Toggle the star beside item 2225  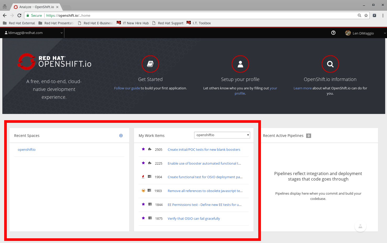point(143,163)
